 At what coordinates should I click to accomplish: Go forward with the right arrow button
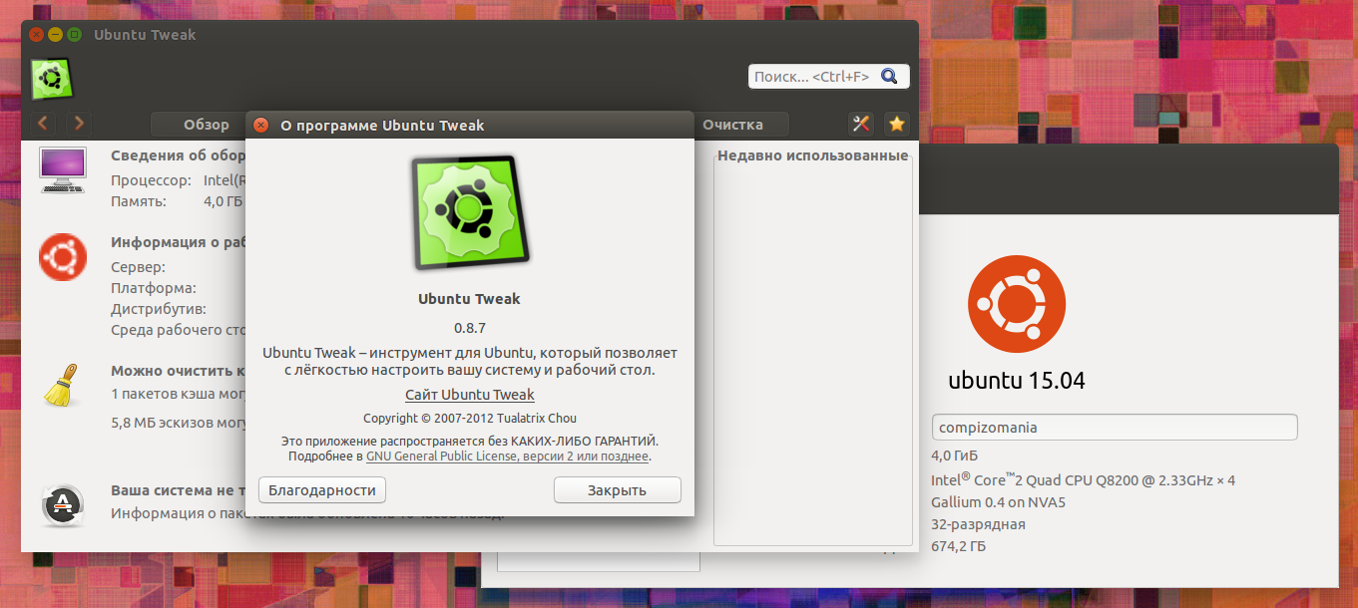coord(77,124)
